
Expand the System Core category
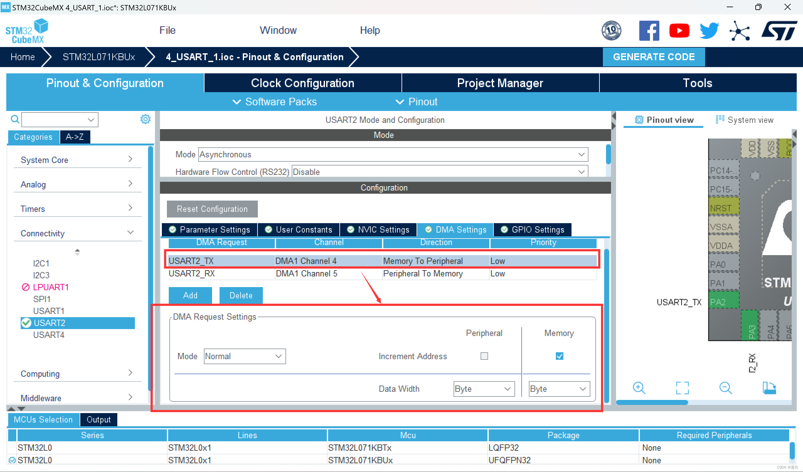(77, 160)
